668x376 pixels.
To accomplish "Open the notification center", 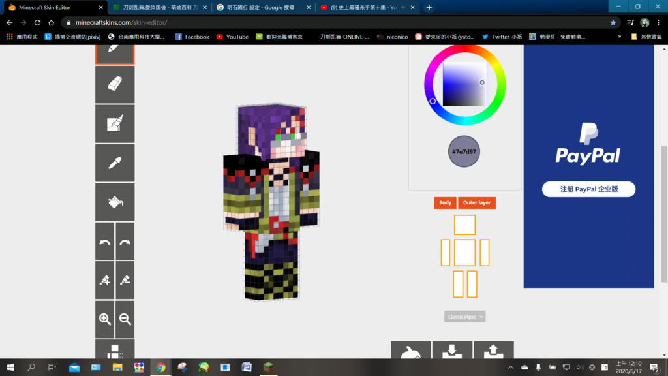I will 655,367.
